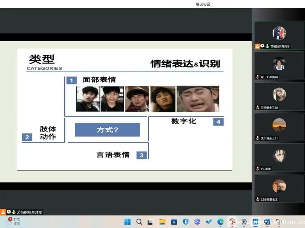Image resolution: width=305 pixels, height=228 pixels.
Task: Click muted mic icon beside 19-黄宇
Action: (x=258, y=169)
